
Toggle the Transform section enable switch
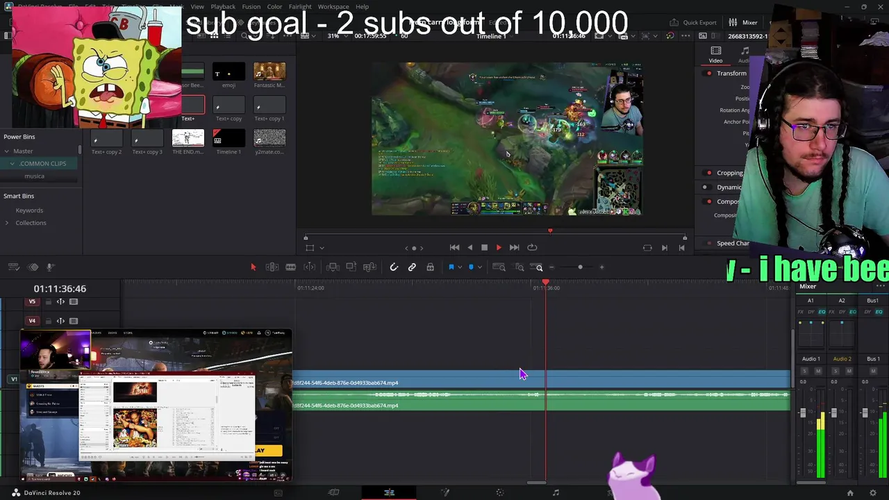point(708,74)
